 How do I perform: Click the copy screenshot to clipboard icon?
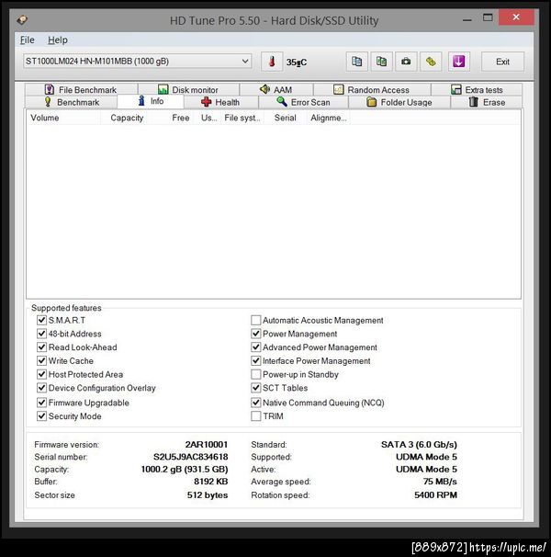(x=381, y=62)
